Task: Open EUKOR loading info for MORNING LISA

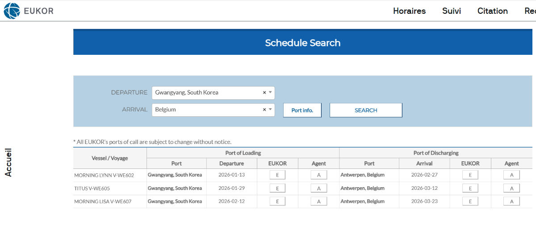Action: click(277, 201)
